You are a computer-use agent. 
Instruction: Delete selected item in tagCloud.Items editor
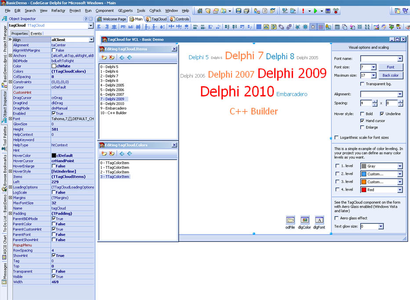tap(112, 57)
